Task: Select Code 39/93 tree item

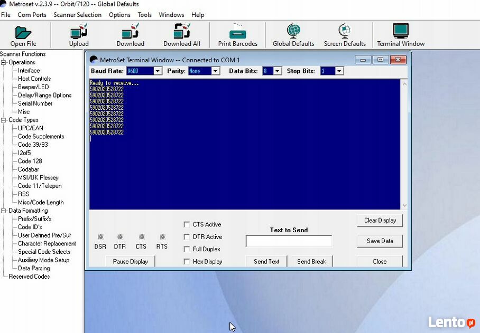Action: (33, 145)
